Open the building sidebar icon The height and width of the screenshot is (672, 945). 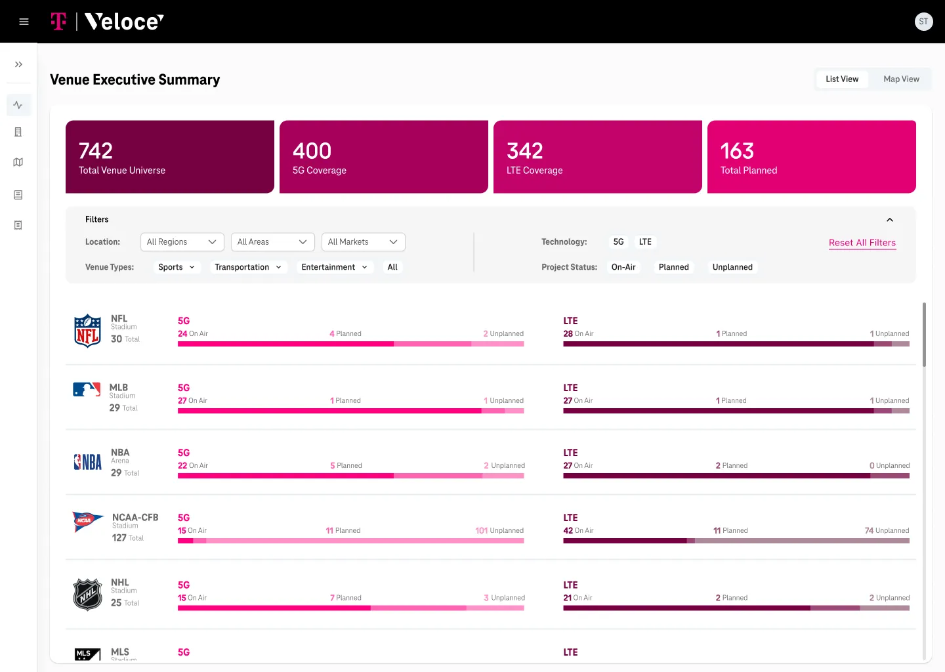(18, 132)
